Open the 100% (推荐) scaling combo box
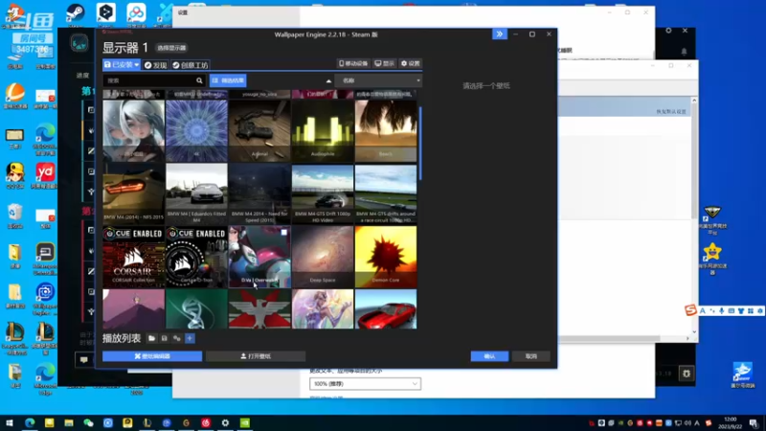The width and height of the screenshot is (766, 431). click(365, 384)
